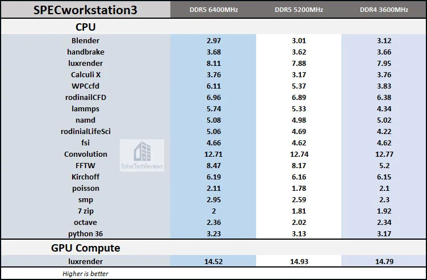This screenshot has width=427, height=280.
Task: Select the DDR5 5200MHz column header
Action: point(299,10)
